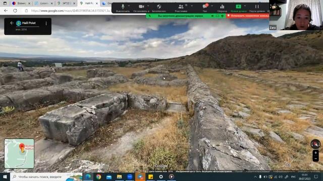Viewport: 323px width, 181px height.
Task: Expand Chat options arrow
Action: 212,6
